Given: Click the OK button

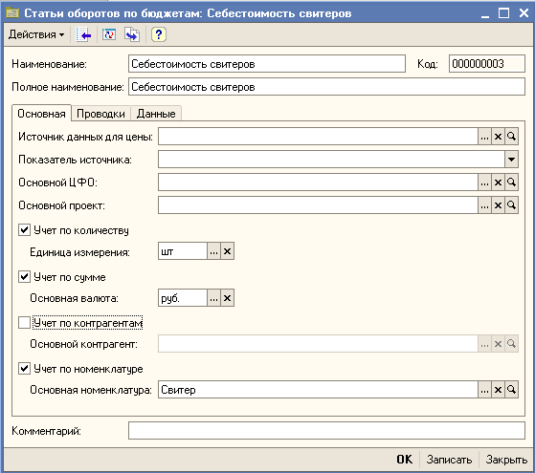Looking at the screenshot, I should [404, 460].
